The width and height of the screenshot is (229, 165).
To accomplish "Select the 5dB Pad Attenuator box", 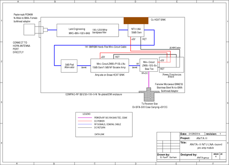I will coord(69,66).
